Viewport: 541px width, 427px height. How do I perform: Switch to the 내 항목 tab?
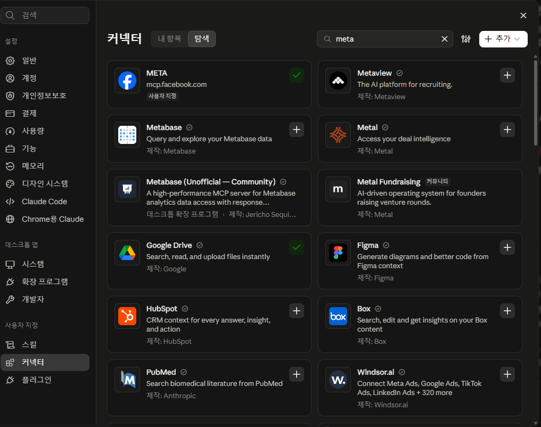[x=170, y=39]
